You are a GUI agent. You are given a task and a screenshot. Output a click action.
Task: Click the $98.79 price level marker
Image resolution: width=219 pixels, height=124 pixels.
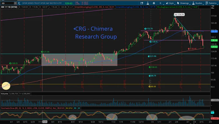(152, 76)
